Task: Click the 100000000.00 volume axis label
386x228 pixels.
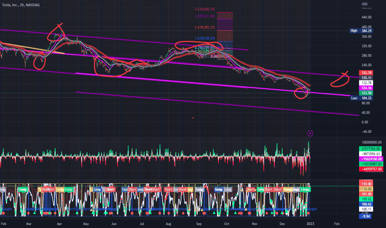Action: (x=372, y=143)
